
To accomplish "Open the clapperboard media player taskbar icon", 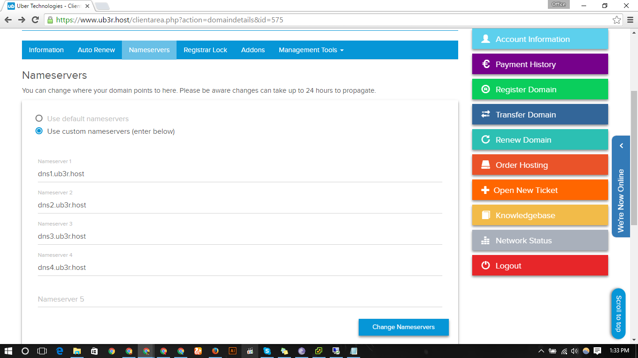I will (x=250, y=351).
